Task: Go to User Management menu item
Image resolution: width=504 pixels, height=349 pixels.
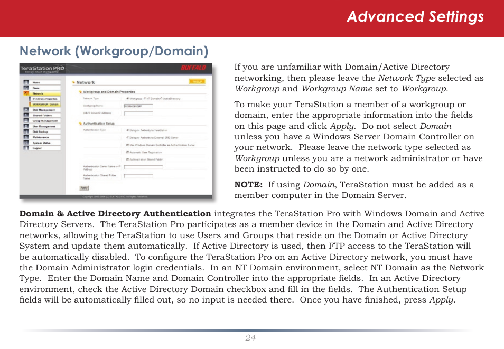Action: pos(45,126)
